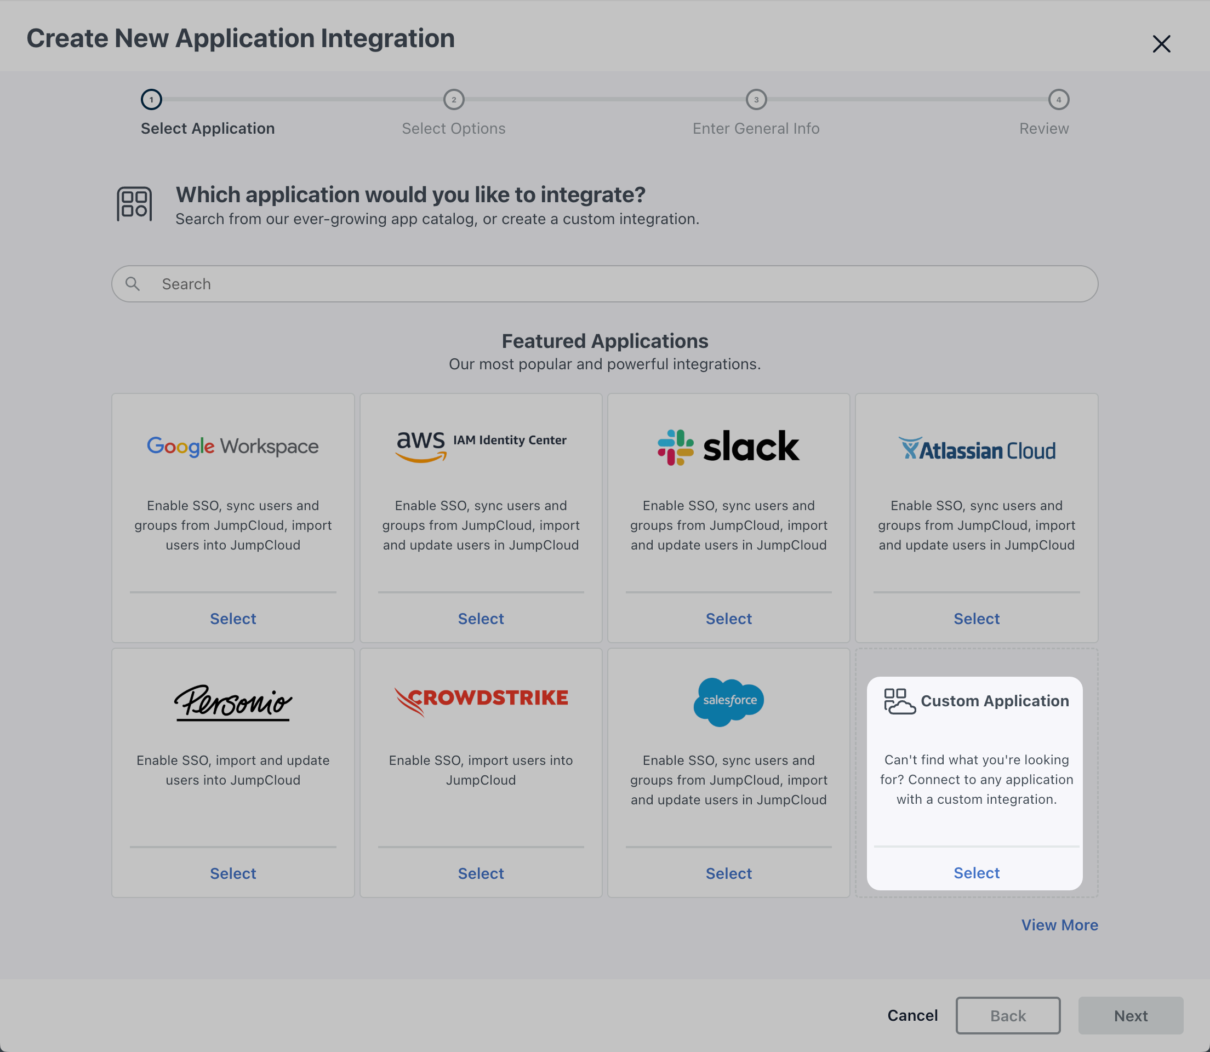
Task: Click the 'Can't find what you're looking for?' description
Action: 977,780
